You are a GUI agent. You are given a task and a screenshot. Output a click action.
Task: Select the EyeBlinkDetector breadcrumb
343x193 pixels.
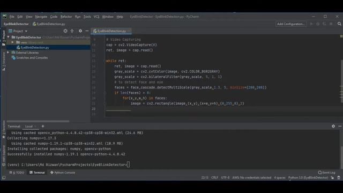[16, 24]
